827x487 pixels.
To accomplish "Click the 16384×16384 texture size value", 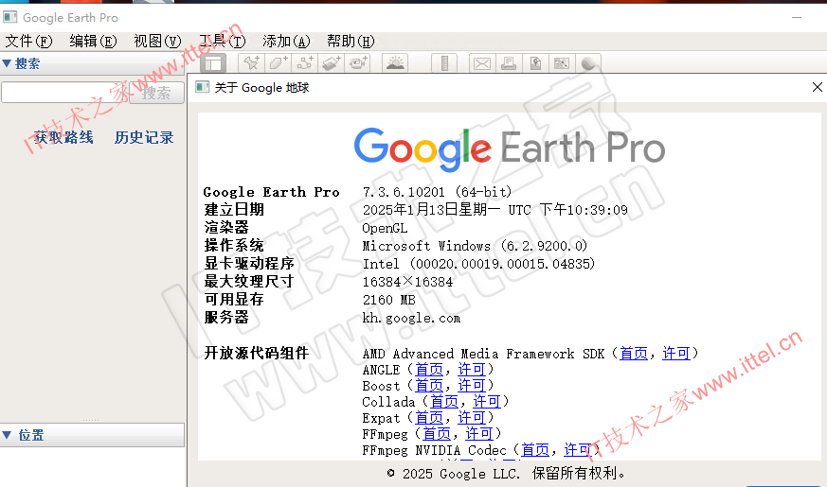I will coord(407,282).
